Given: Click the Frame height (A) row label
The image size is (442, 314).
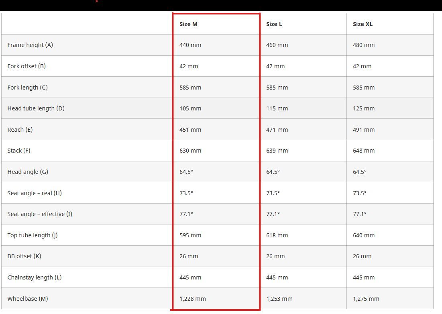Looking at the screenshot, I should click(30, 45).
